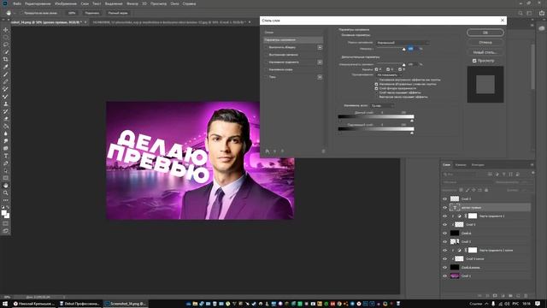The height and width of the screenshot is (308, 547).
Task: Open the search icon in top right
Action: click(x=521, y=13)
